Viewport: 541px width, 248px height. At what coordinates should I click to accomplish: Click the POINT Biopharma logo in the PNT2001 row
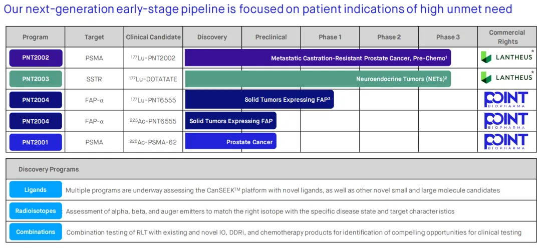[506, 142]
